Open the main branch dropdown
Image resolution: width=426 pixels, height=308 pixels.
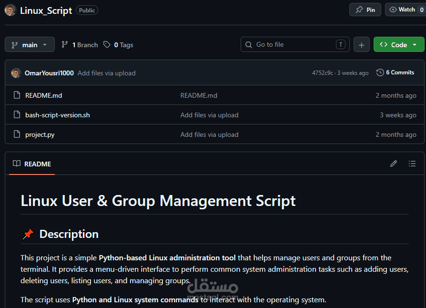(30, 45)
